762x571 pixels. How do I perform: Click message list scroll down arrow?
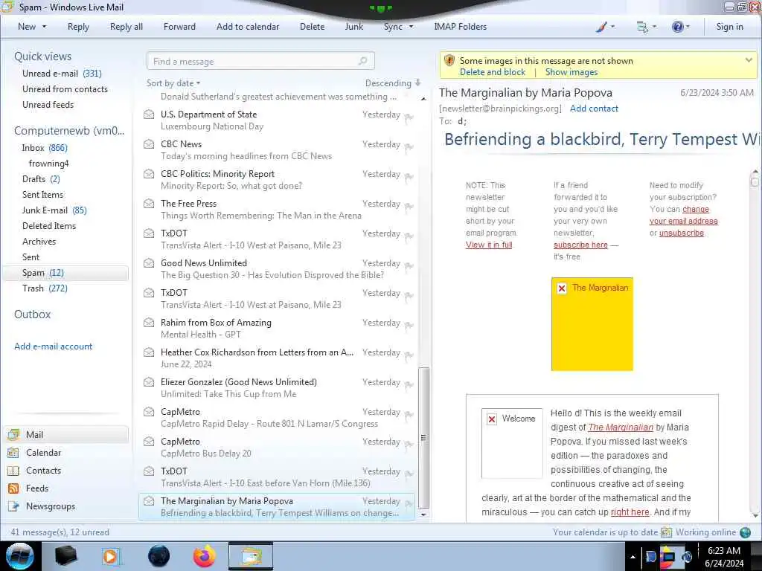[423, 514]
